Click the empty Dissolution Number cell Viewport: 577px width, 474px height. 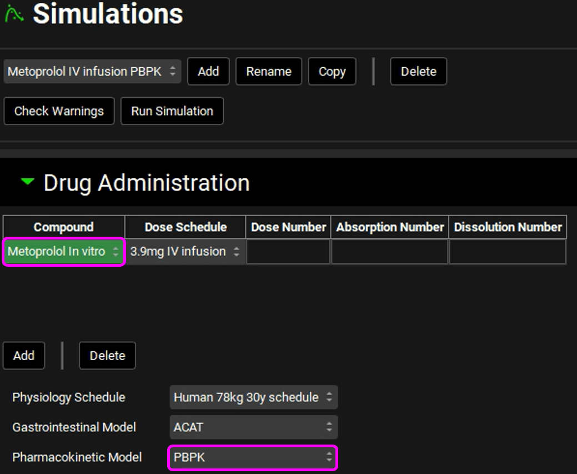(508, 252)
